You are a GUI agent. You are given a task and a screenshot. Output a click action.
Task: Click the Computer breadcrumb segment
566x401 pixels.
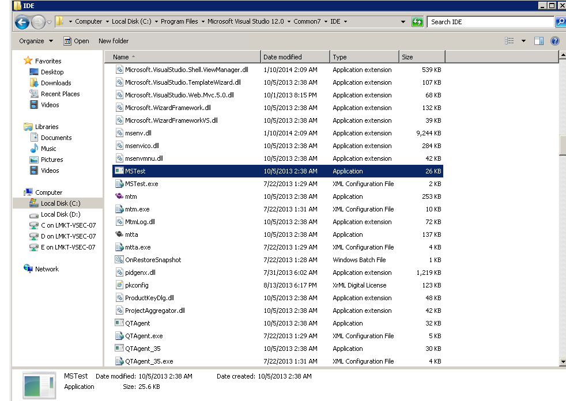pos(88,22)
